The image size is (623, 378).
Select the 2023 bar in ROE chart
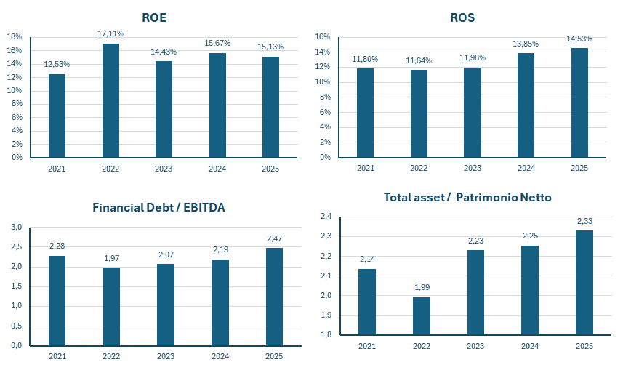pyautogui.click(x=164, y=109)
